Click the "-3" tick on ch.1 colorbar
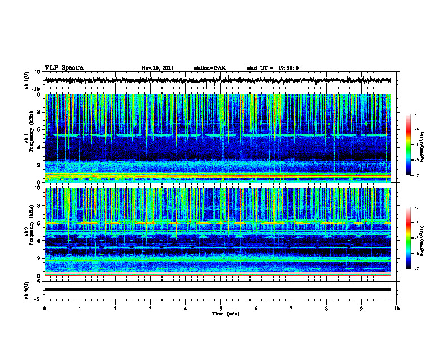The image size is (447, 346). (417, 114)
